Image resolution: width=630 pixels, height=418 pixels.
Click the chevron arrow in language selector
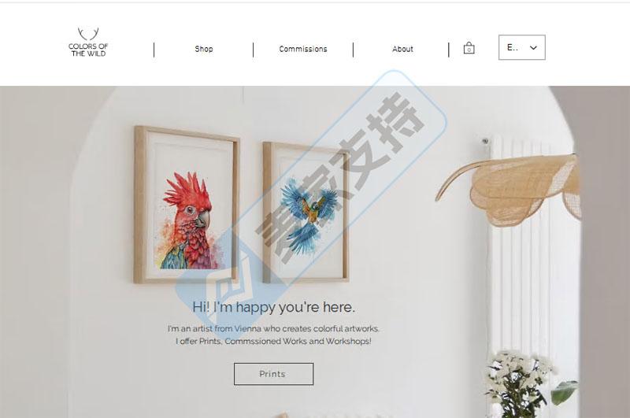pyautogui.click(x=533, y=48)
